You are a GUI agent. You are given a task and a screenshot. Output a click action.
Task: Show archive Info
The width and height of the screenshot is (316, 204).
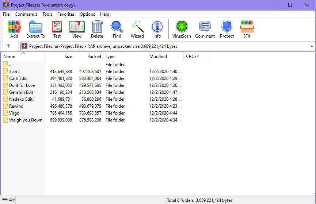[x=157, y=27]
